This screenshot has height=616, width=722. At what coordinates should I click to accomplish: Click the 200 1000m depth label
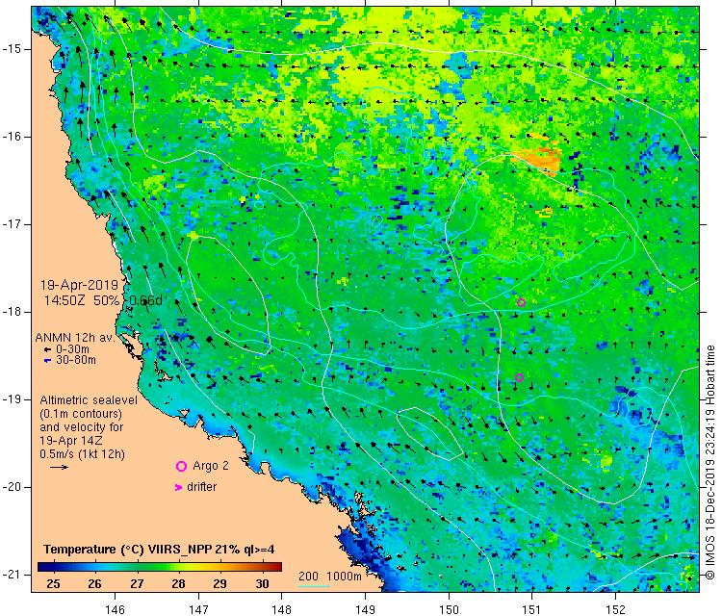[x=329, y=577]
